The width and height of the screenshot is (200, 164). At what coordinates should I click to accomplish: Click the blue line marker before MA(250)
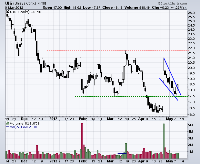tap(7, 127)
